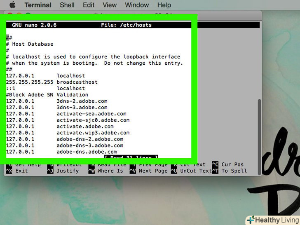Screen dimensions: 300x225
Task: Click the ^U UnCut Text shortcut label
Action: [x=191, y=171]
